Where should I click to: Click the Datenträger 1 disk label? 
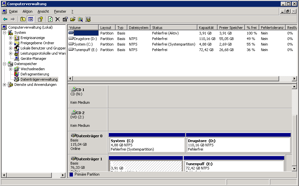pyautogui.click(x=88, y=163)
